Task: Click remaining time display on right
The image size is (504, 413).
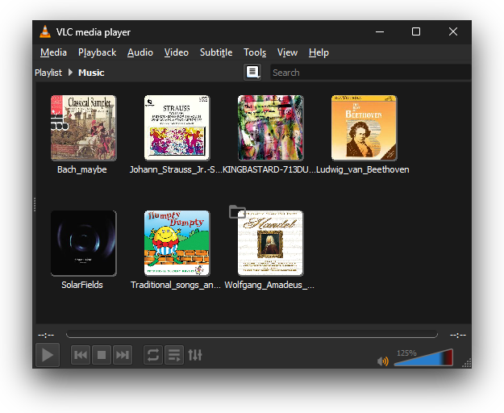Action: click(458, 335)
